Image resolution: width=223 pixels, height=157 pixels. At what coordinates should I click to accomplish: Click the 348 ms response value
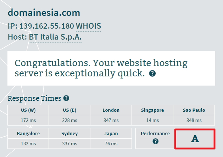[x=194, y=120]
